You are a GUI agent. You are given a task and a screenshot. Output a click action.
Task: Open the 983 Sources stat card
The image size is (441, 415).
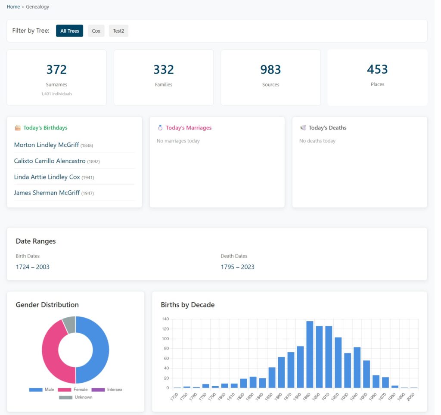[270, 77]
